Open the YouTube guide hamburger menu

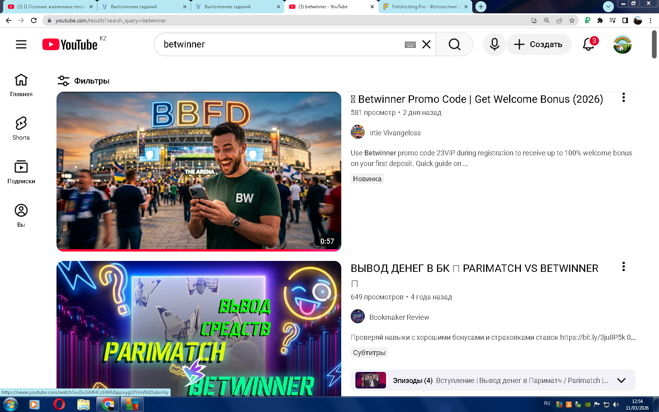click(21, 44)
